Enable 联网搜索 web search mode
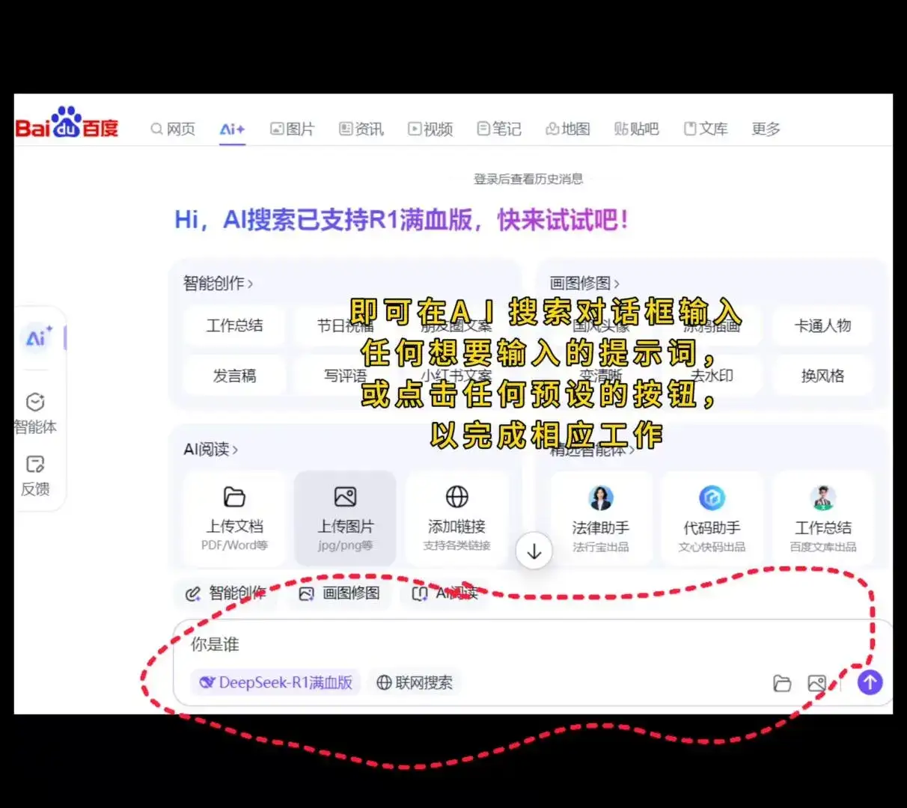This screenshot has width=907, height=808. click(x=415, y=682)
